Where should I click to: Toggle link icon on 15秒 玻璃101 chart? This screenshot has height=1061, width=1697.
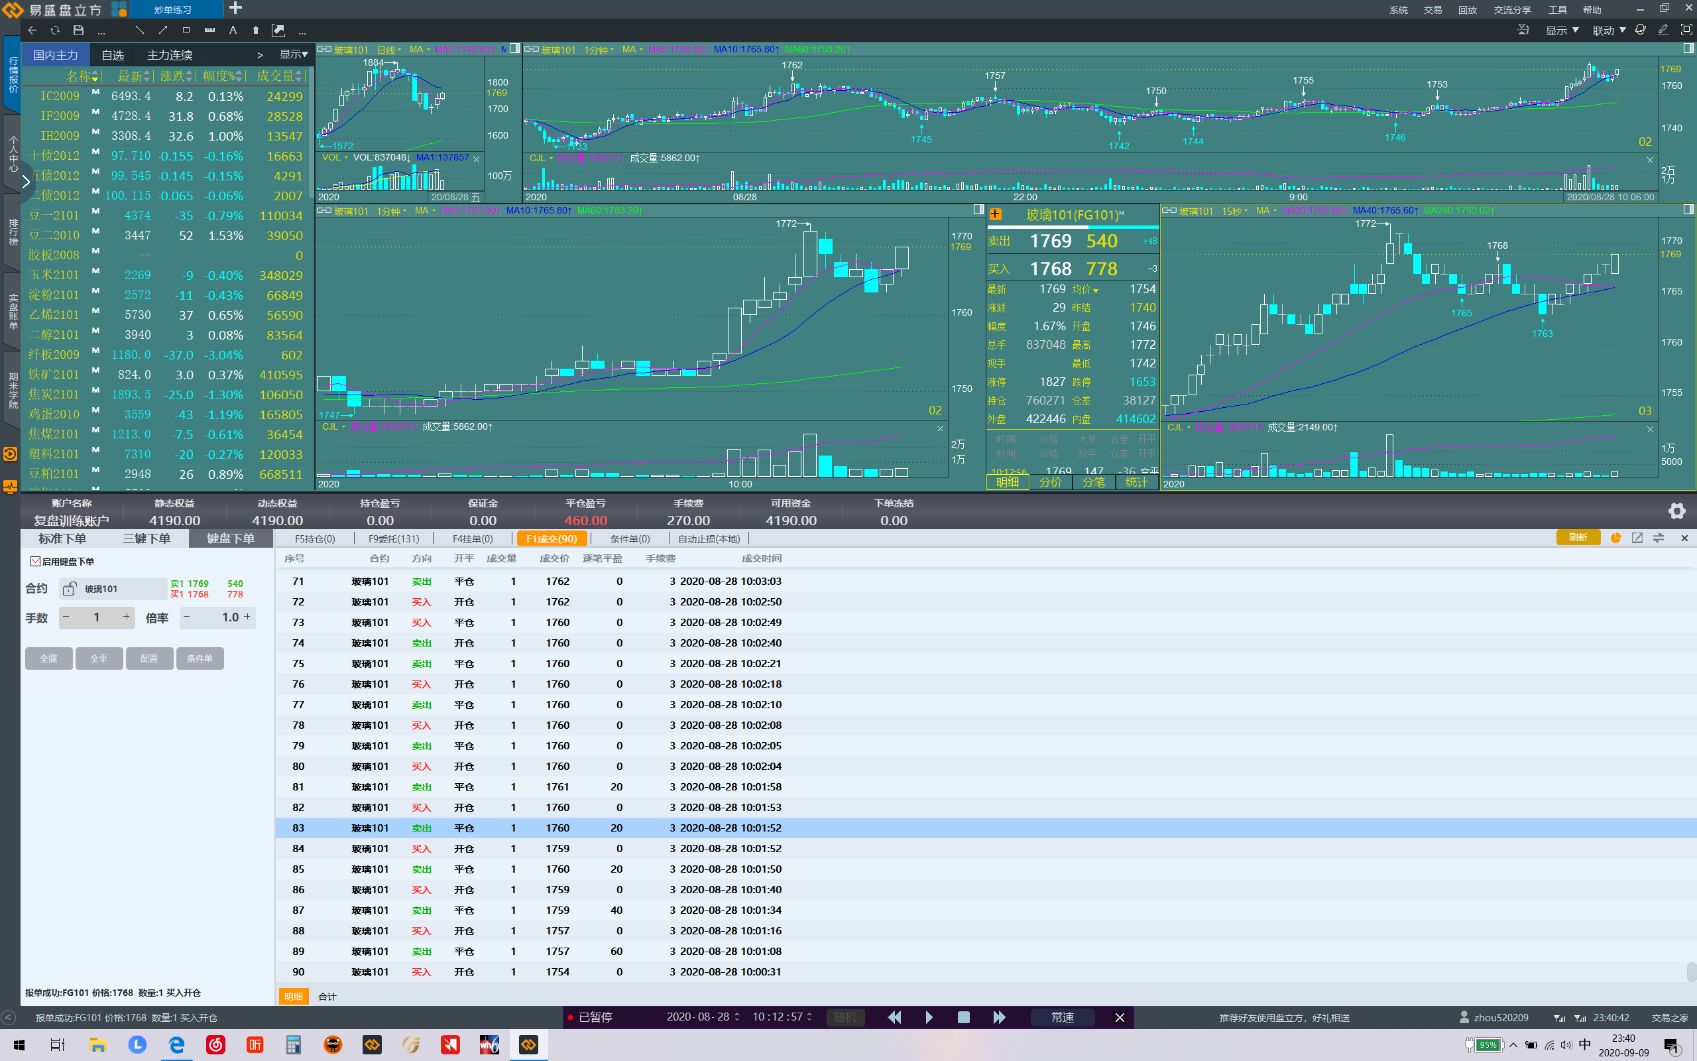tap(1169, 210)
